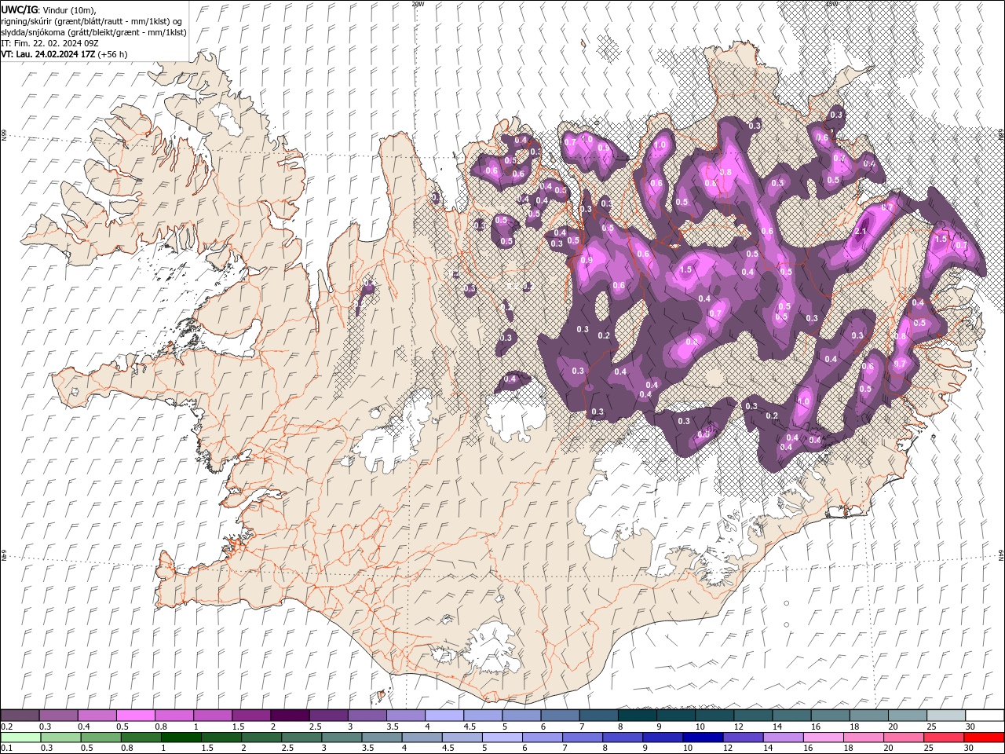The height and width of the screenshot is (754, 1005).
Task: Click the 'IT: Fim. 22. 02. 2024 09Z' line
Action: [50, 43]
